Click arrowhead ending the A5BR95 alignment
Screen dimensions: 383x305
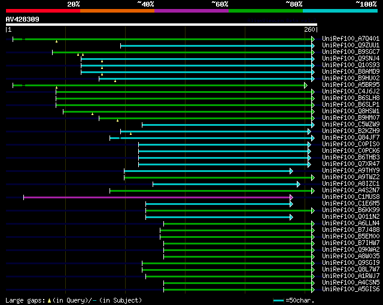point(306,85)
